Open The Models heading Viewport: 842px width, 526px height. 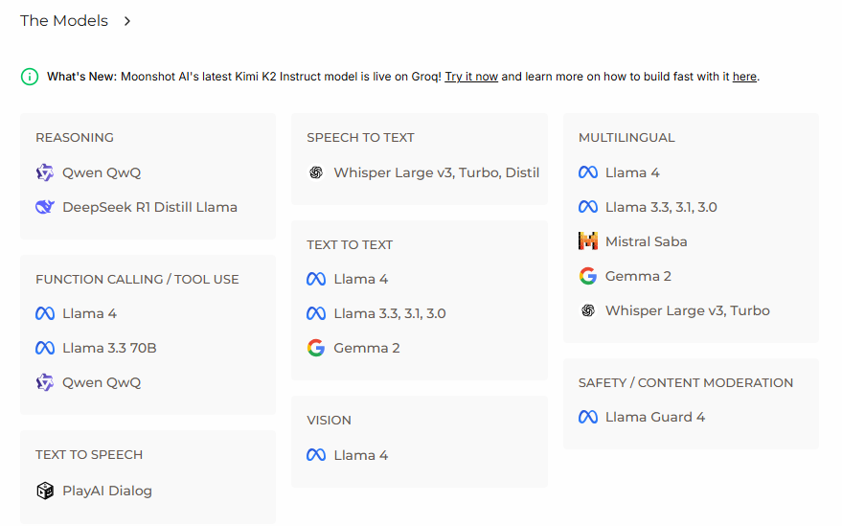tap(64, 20)
